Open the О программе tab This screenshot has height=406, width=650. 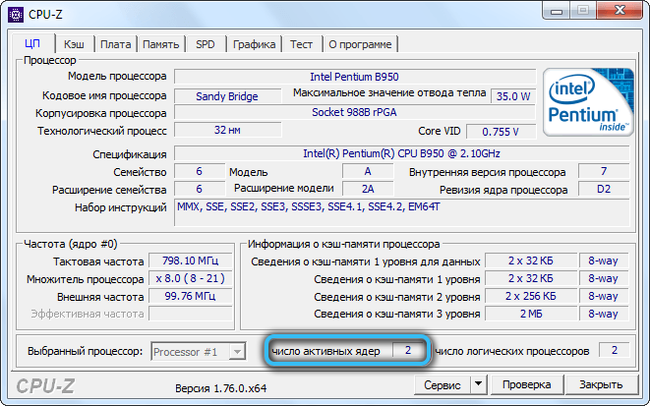(360, 44)
